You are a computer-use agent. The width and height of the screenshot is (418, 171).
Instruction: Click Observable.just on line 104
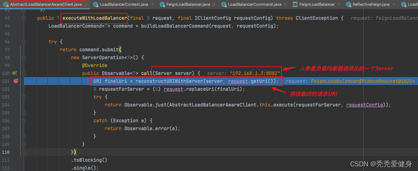pyautogui.click(x=145, y=105)
